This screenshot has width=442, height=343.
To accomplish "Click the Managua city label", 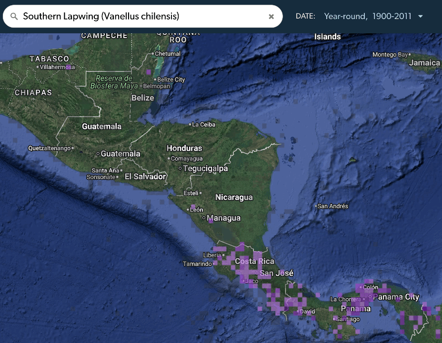I will [223, 218].
